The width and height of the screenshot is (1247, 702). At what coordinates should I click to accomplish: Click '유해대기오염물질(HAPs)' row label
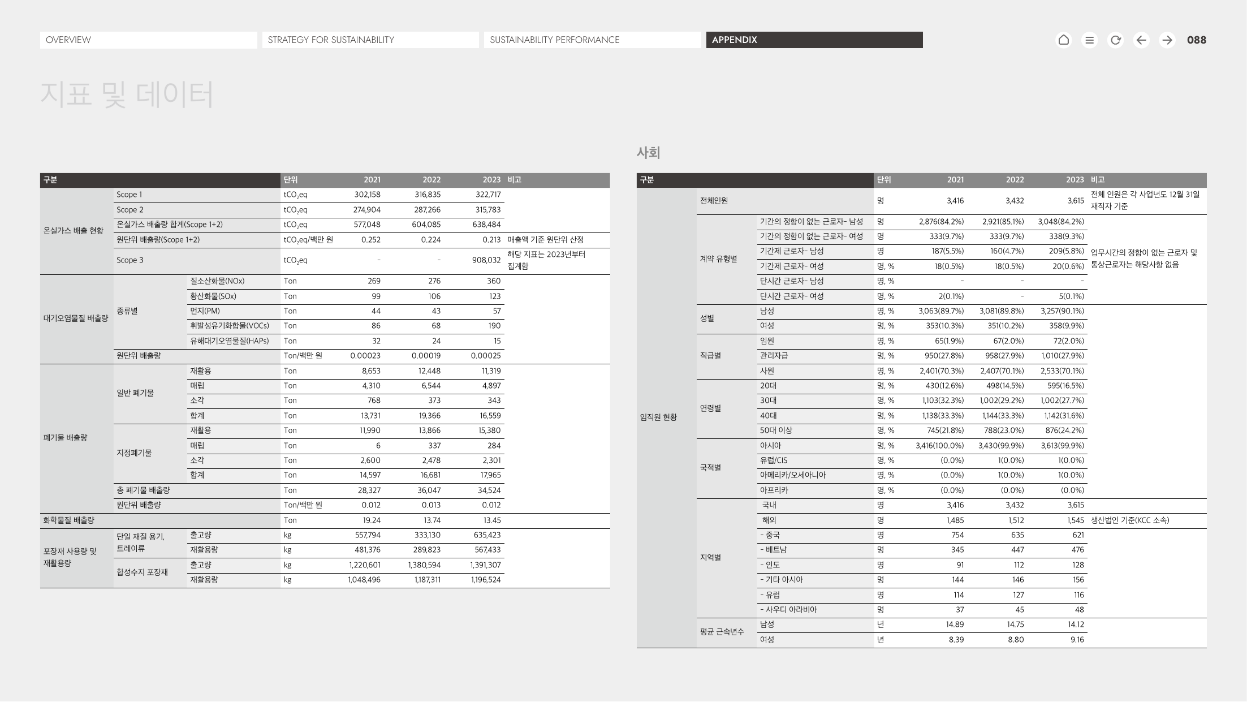[x=230, y=341]
